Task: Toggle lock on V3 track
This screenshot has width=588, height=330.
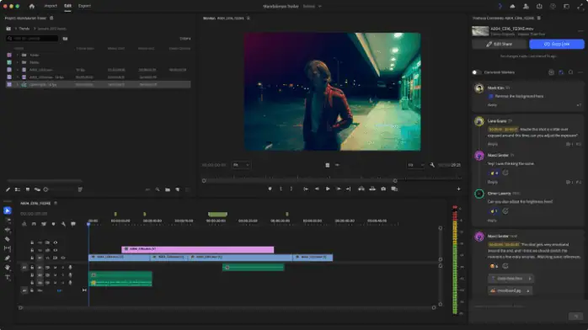Action: click(32, 242)
